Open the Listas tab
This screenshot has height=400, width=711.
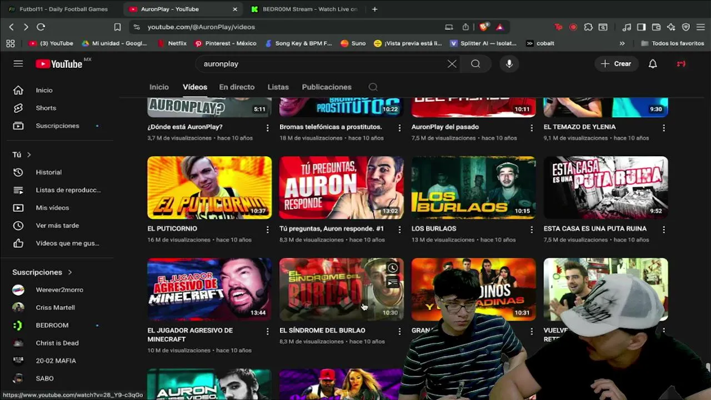pyautogui.click(x=278, y=87)
